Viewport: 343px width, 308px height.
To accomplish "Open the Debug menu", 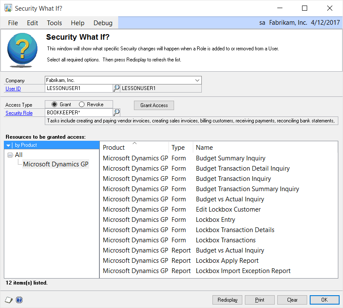I will coord(103,23).
